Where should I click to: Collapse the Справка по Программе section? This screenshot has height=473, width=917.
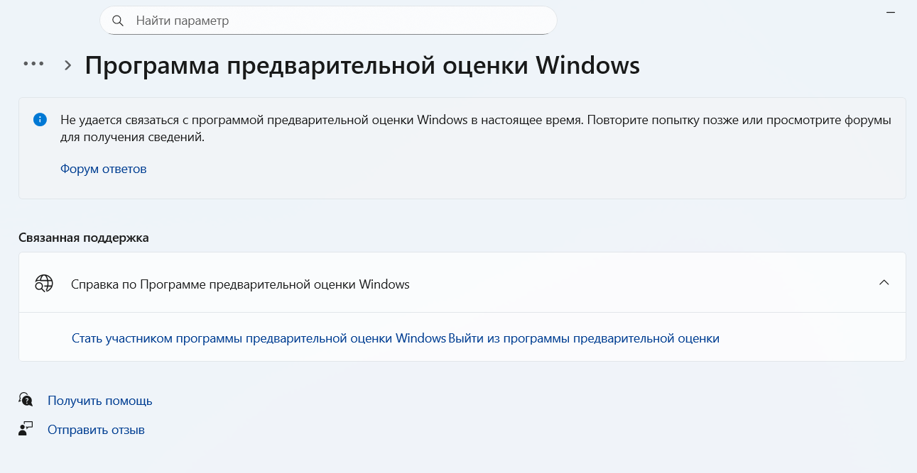click(884, 282)
